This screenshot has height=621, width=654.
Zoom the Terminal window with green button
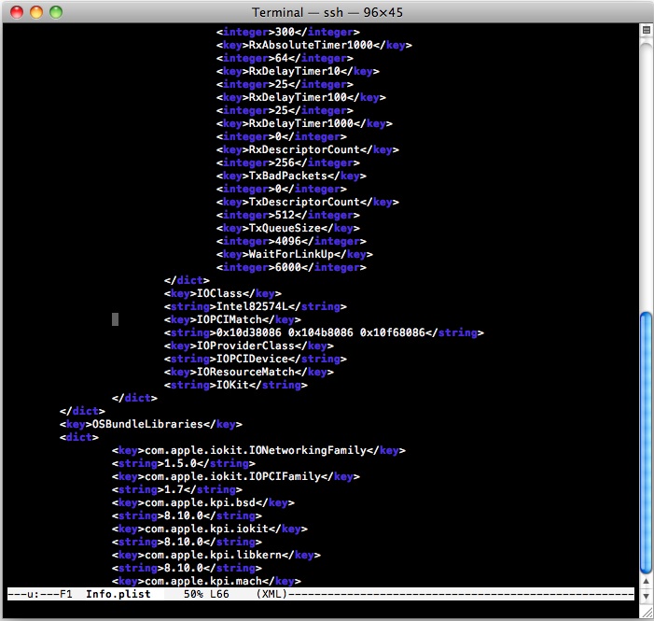tap(56, 12)
